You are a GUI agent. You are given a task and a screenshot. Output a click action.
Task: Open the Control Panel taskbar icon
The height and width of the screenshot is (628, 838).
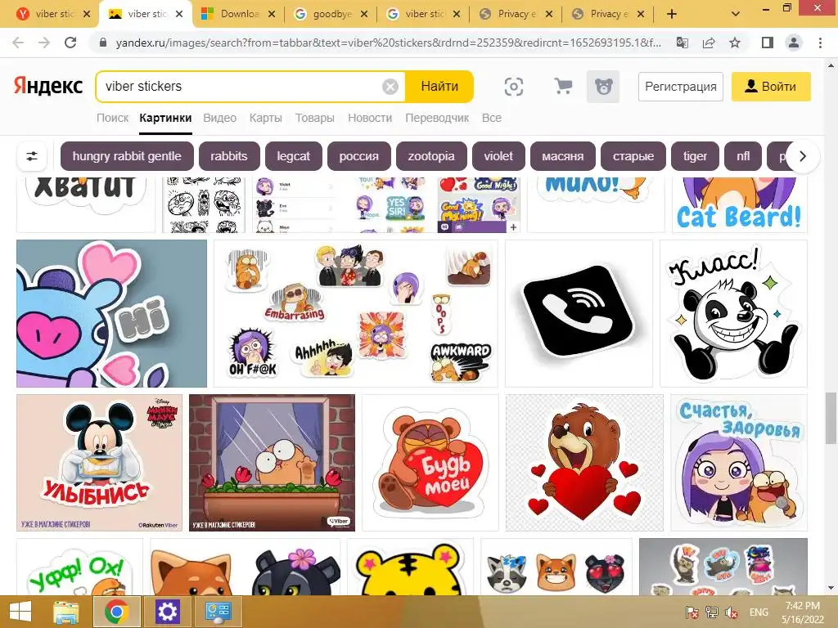218,612
